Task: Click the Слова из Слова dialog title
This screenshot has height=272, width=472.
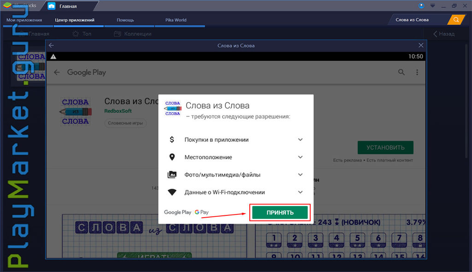Action: coord(218,105)
